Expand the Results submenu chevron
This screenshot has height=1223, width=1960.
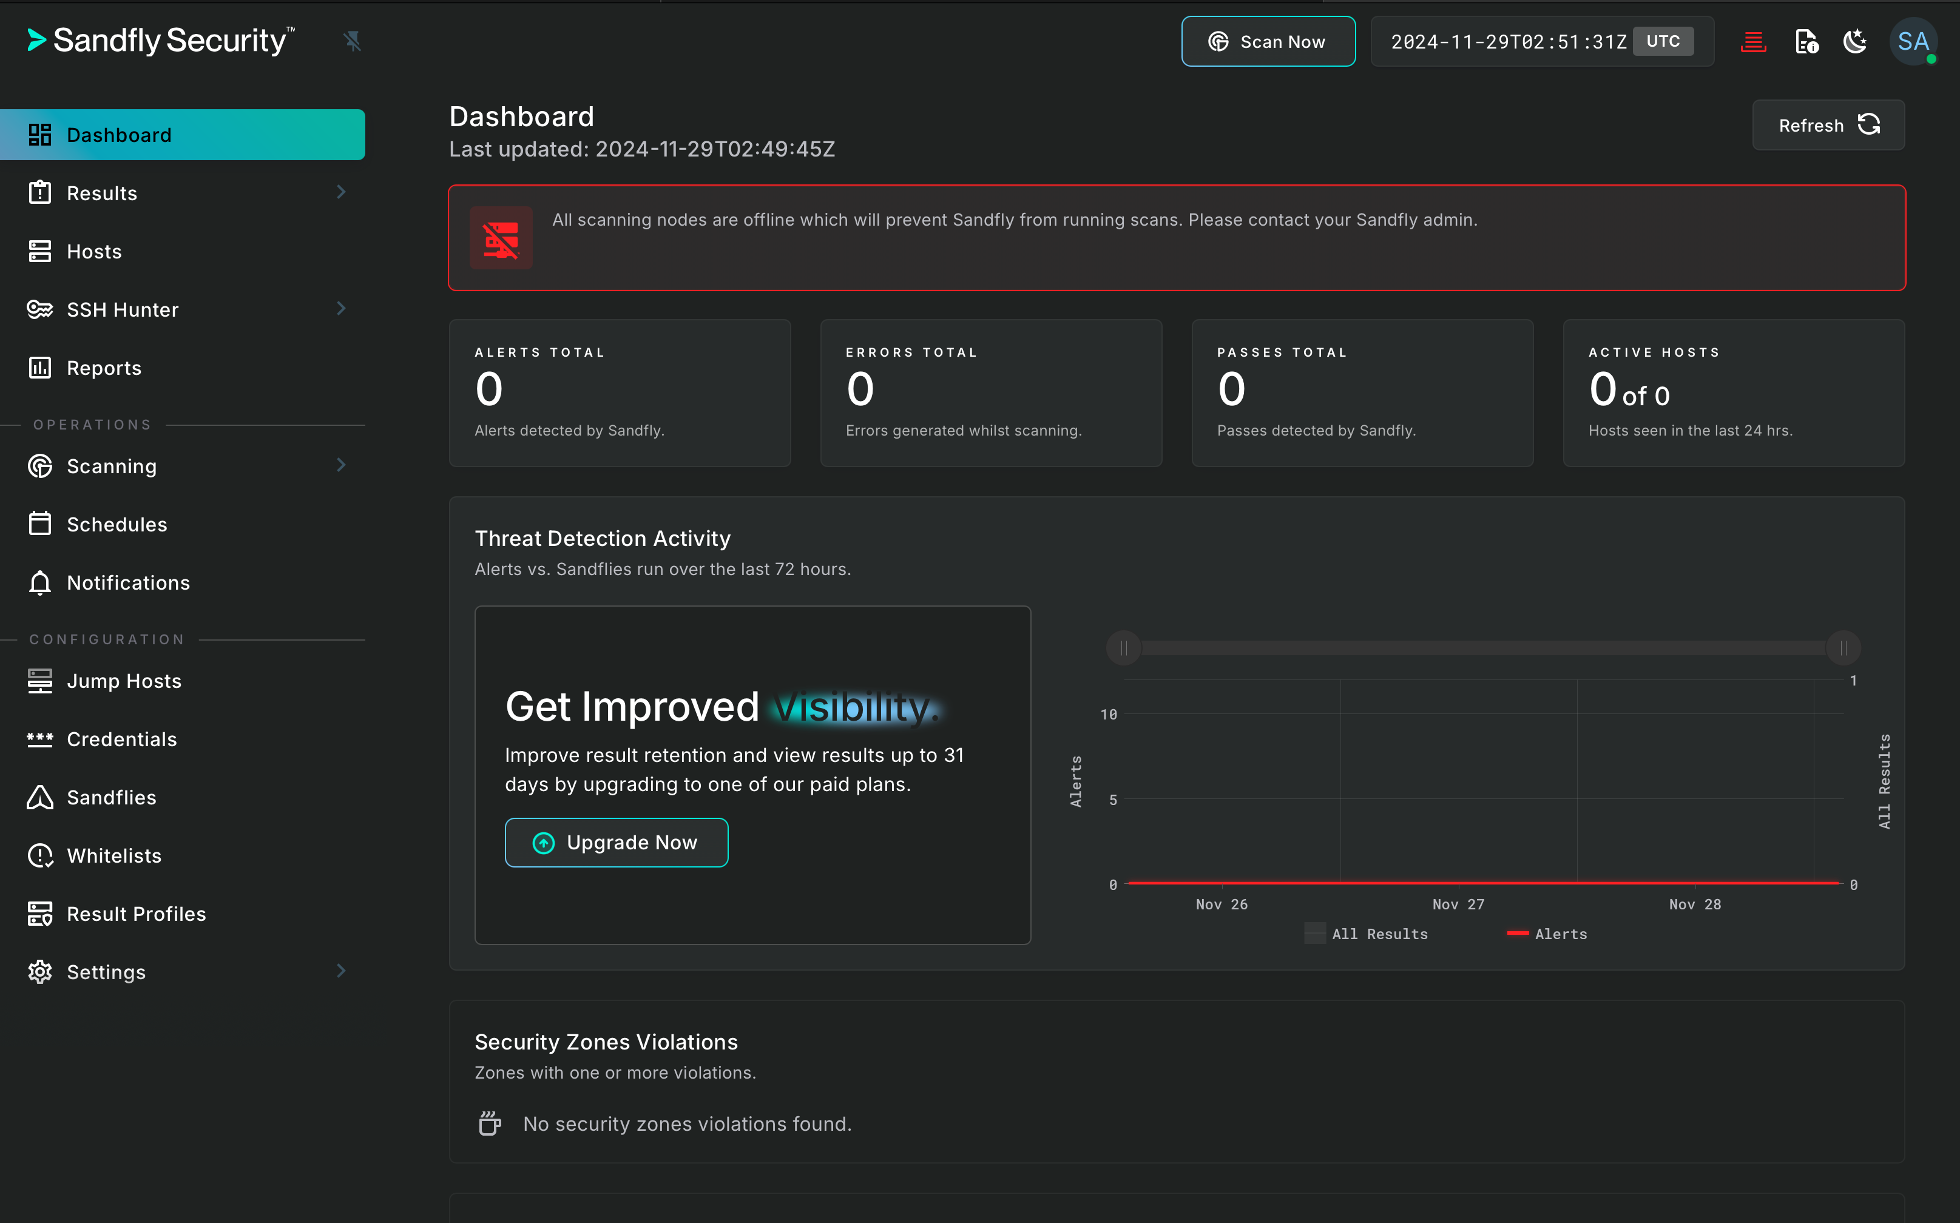[x=340, y=192]
